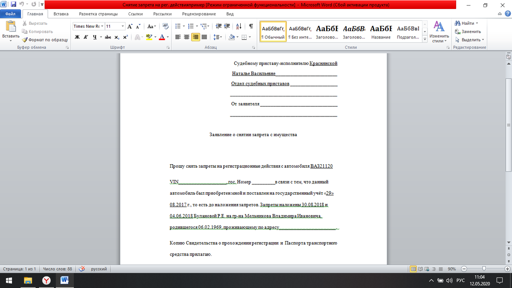
Task: Open shading paint bucket fill
Action: [231, 37]
